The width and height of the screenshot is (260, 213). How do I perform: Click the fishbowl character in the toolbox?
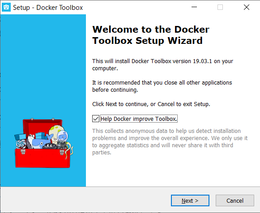click(x=63, y=136)
